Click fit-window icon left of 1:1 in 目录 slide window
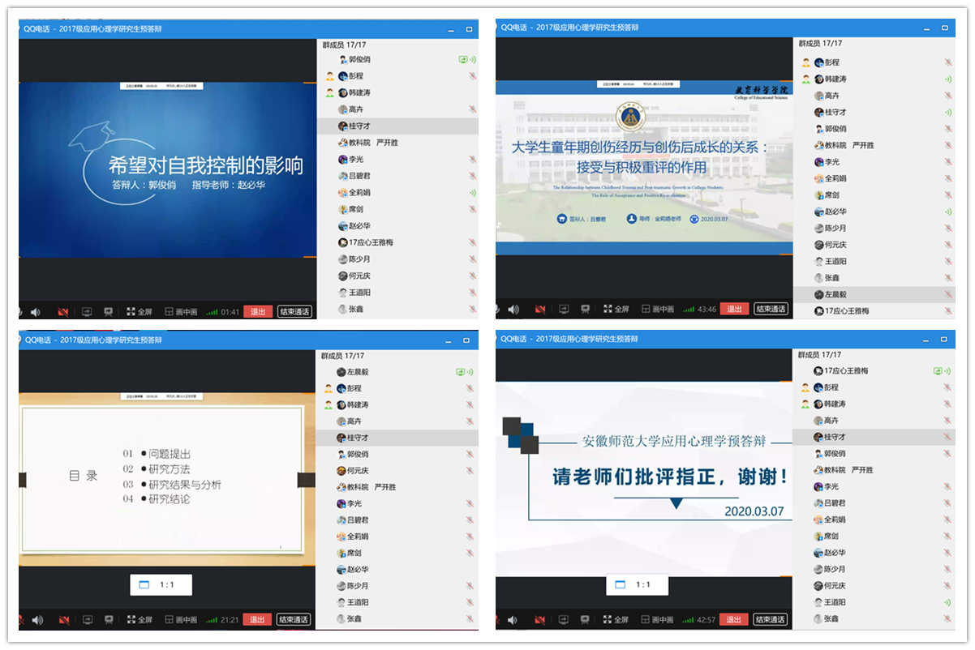The image size is (975, 650). [145, 584]
